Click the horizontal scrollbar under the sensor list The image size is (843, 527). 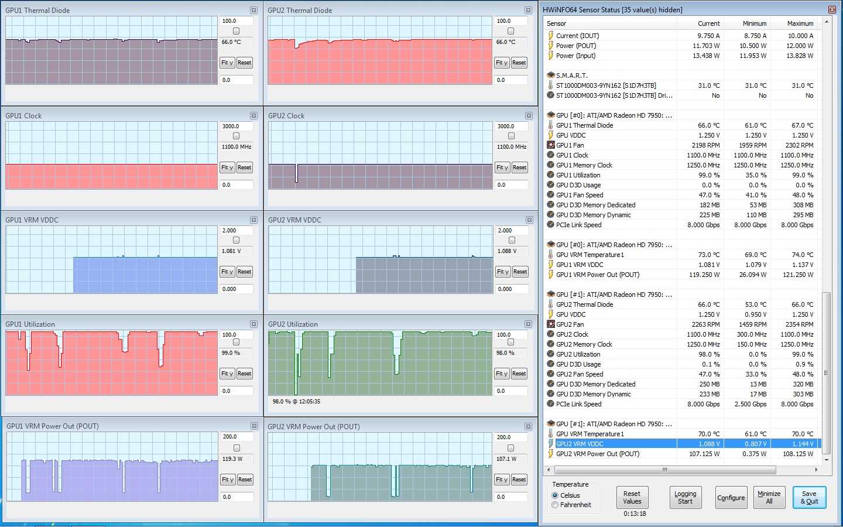tap(664, 470)
